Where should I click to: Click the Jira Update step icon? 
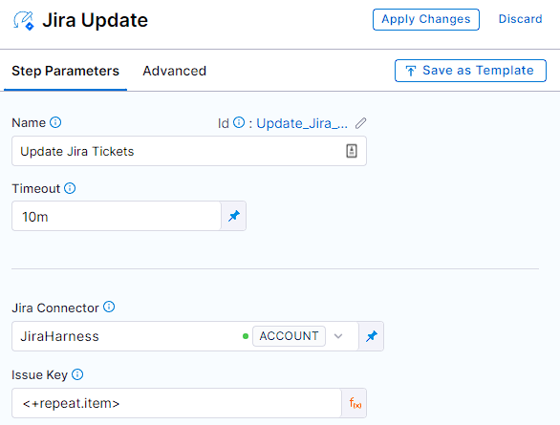click(24, 21)
